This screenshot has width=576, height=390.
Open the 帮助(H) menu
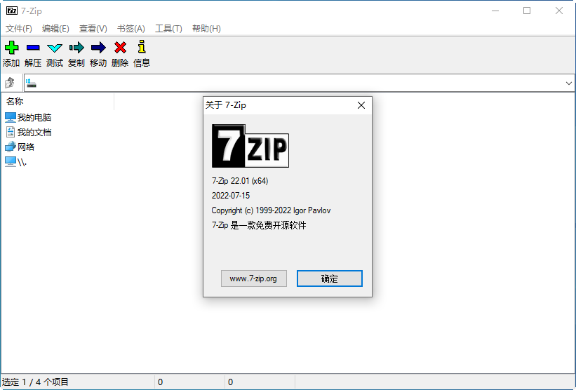206,29
